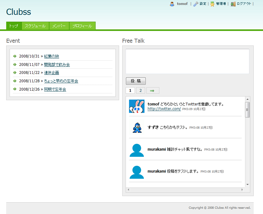263x214 pixels.
Task: Click the wrench settings icon
Action: [x=196, y=4]
